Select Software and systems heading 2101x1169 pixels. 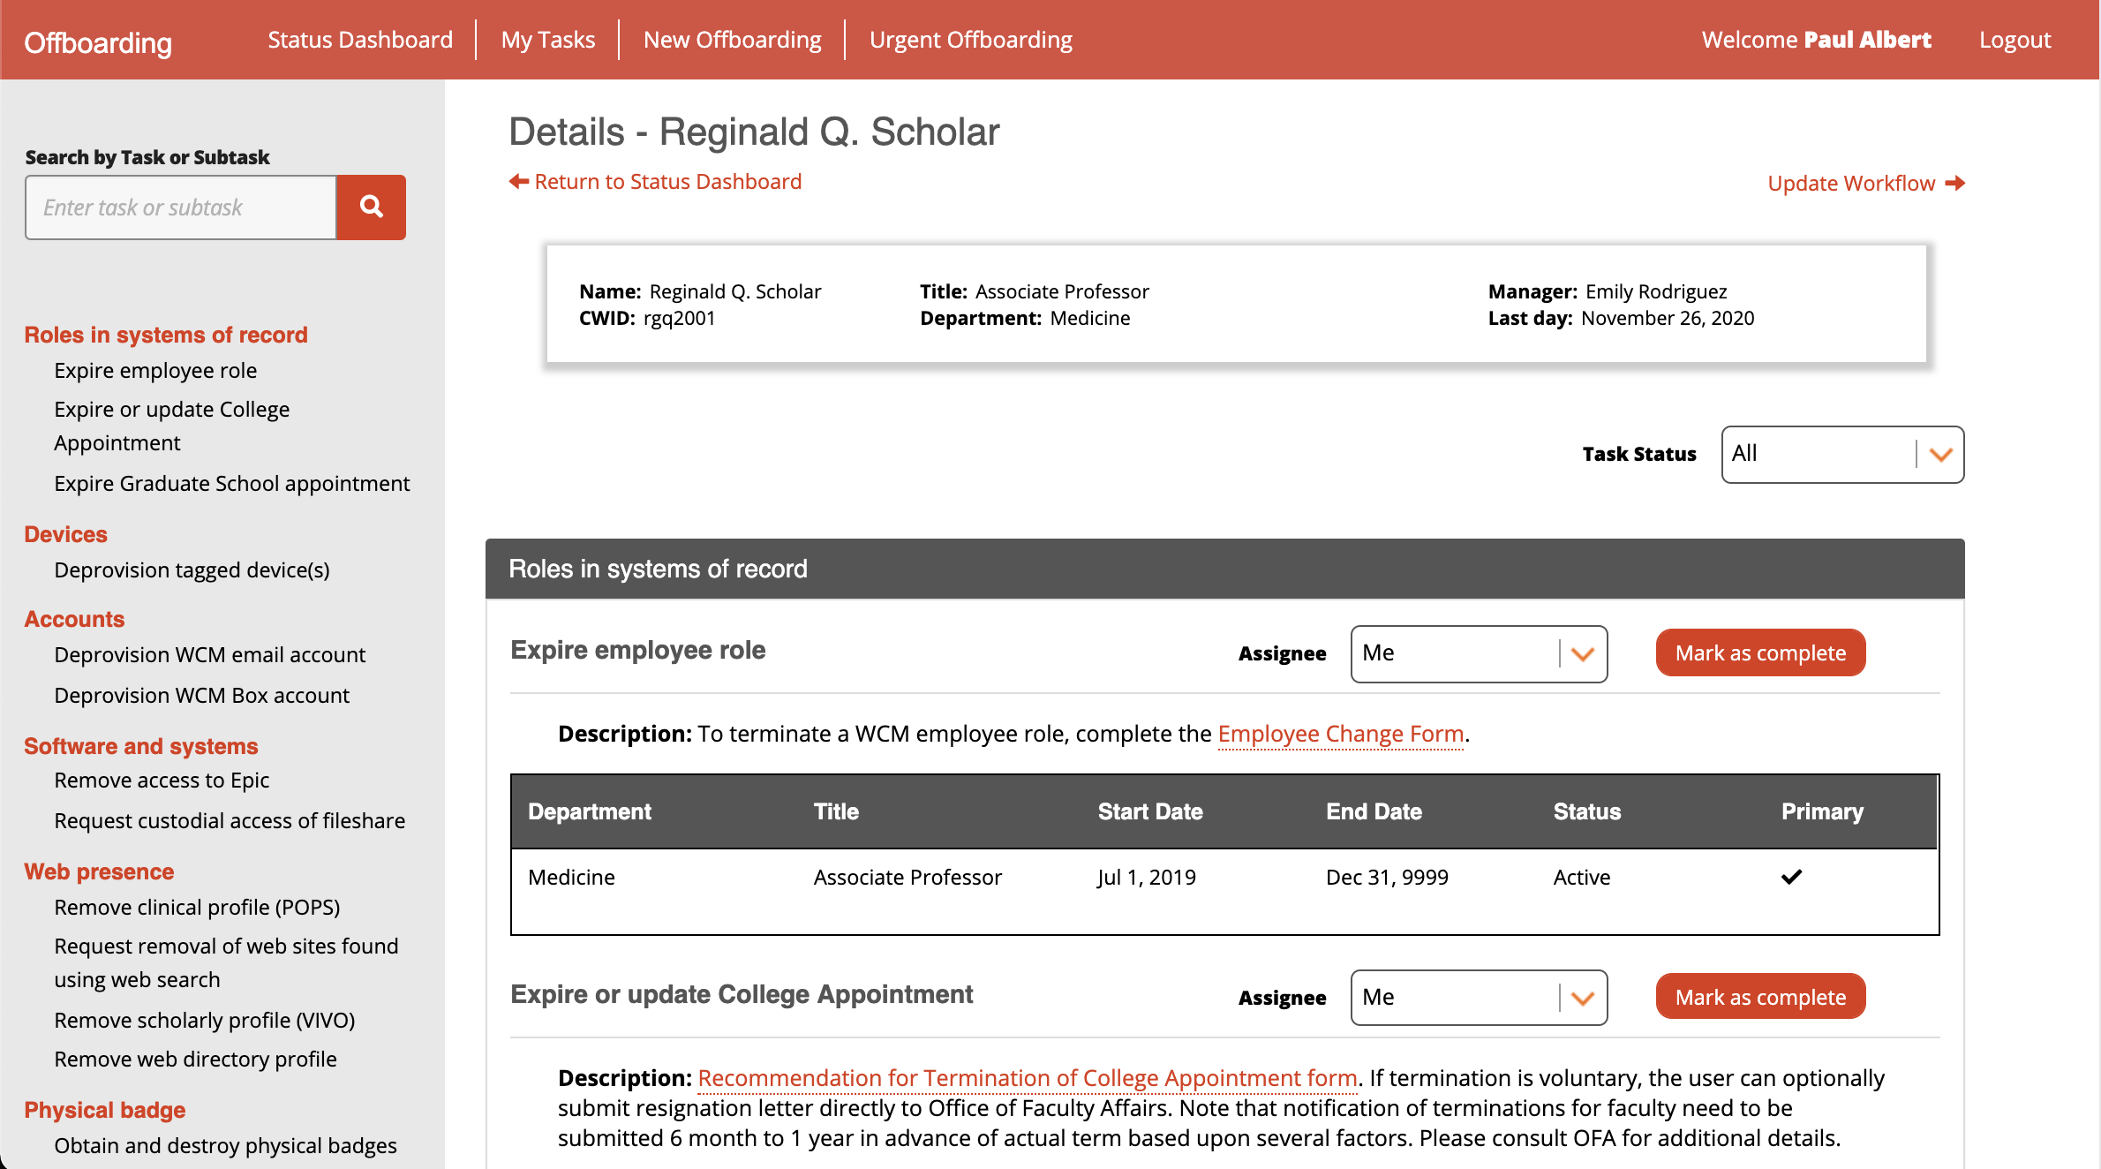click(140, 746)
